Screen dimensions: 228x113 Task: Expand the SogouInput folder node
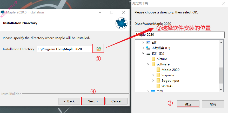(x=153, y=81)
